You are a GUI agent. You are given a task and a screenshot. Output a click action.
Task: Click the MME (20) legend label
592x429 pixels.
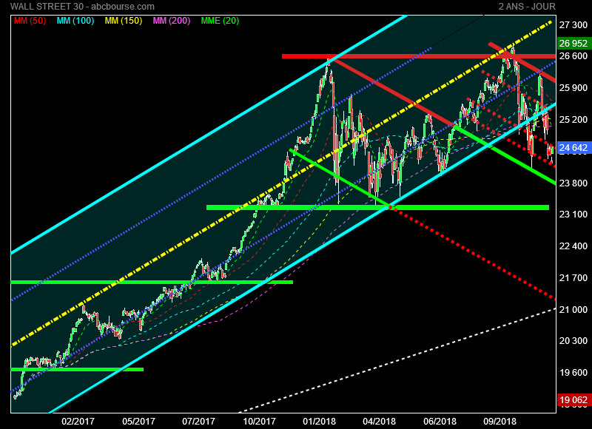click(x=220, y=21)
